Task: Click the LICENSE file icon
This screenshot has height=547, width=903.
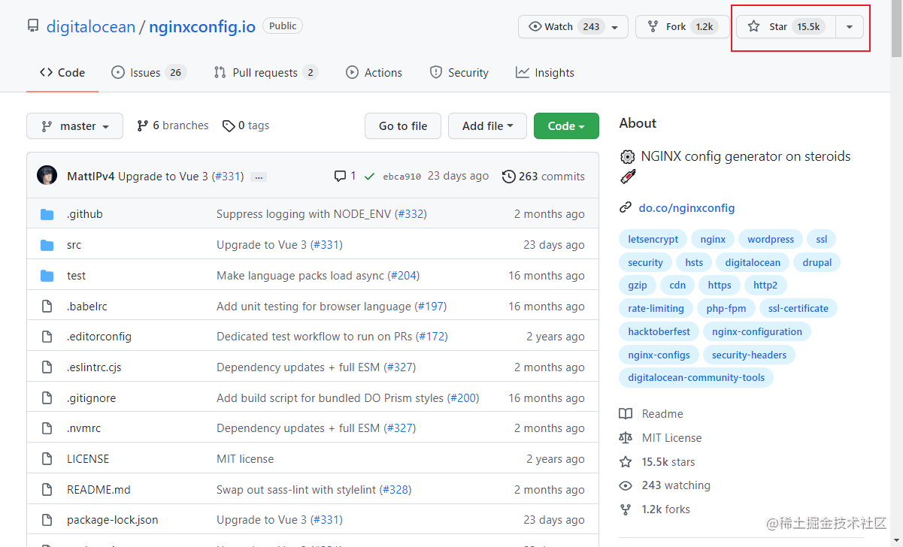Action: coord(47,459)
